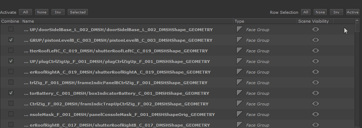
Task: Click Row Selection All button
Action: [305, 12]
